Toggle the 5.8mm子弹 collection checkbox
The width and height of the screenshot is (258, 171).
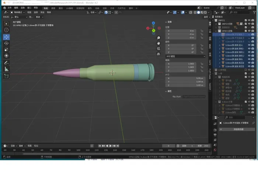[245, 101]
